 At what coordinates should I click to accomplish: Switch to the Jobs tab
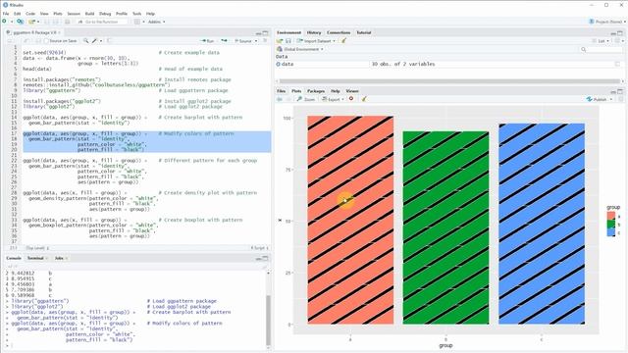click(59, 258)
